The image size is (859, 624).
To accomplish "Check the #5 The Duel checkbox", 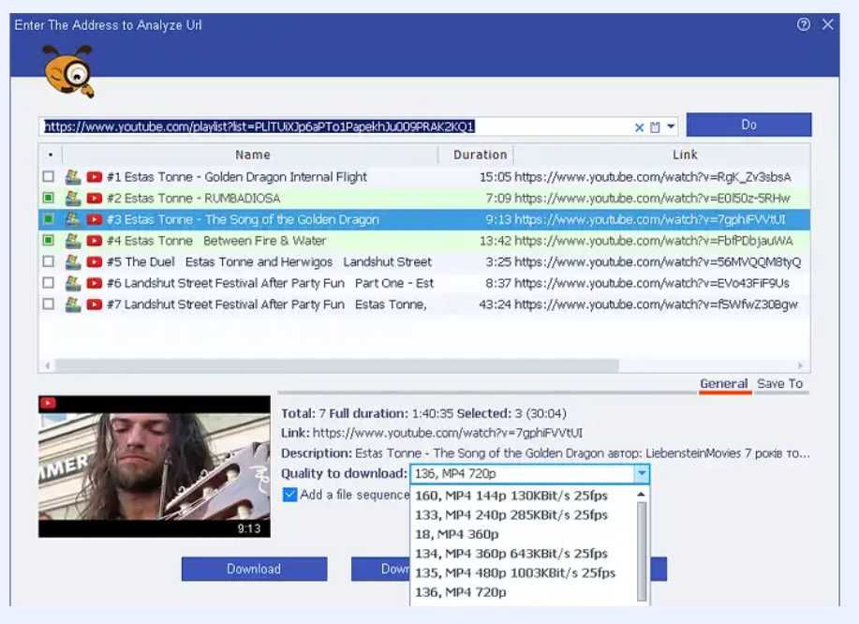I will click(48, 261).
